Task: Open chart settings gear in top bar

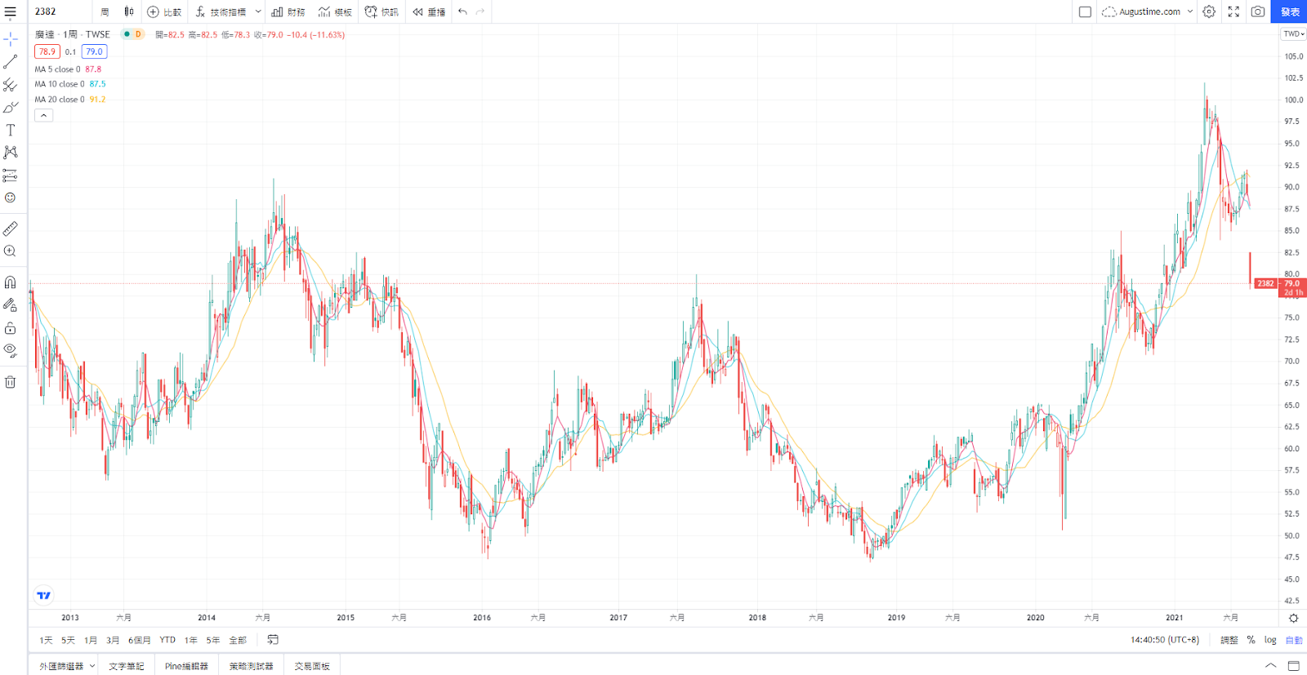Action: coord(1209,11)
